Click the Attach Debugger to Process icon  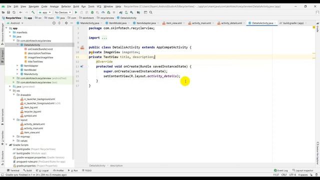108,12
